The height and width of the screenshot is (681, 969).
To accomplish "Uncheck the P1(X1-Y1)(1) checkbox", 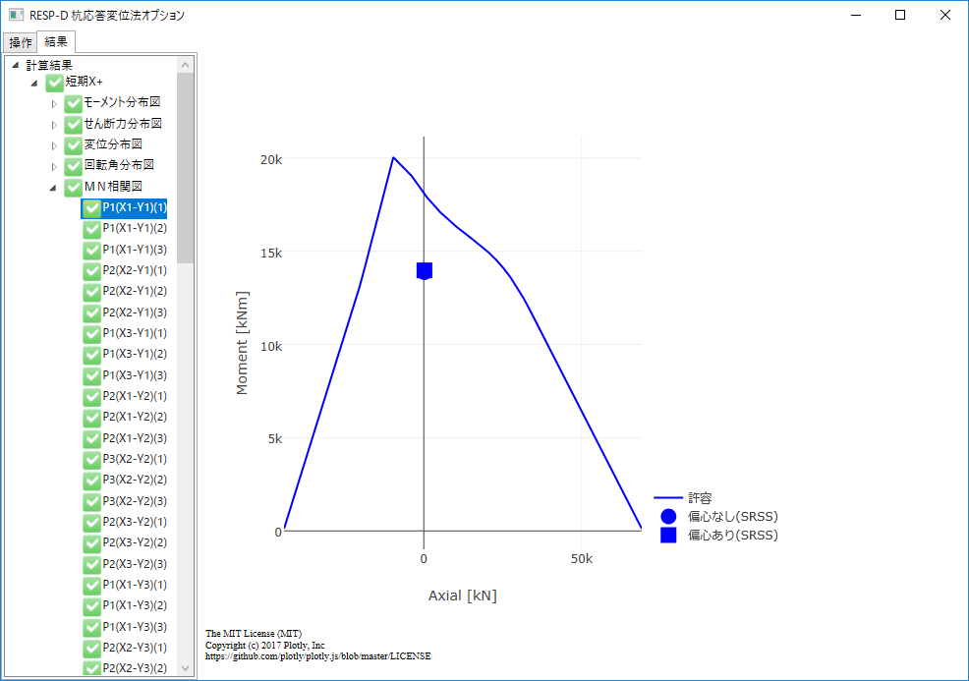I will tap(91, 208).
